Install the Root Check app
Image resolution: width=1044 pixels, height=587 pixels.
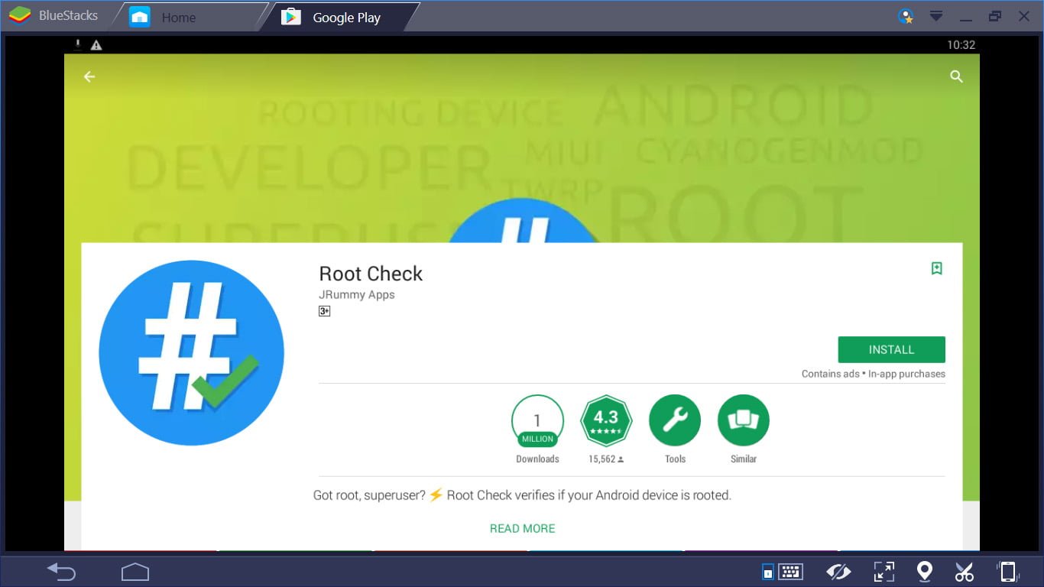pos(891,349)
